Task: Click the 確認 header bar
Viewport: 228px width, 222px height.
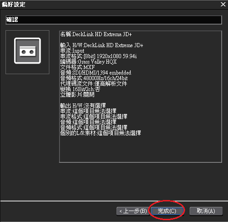Action: coord(114,20)
